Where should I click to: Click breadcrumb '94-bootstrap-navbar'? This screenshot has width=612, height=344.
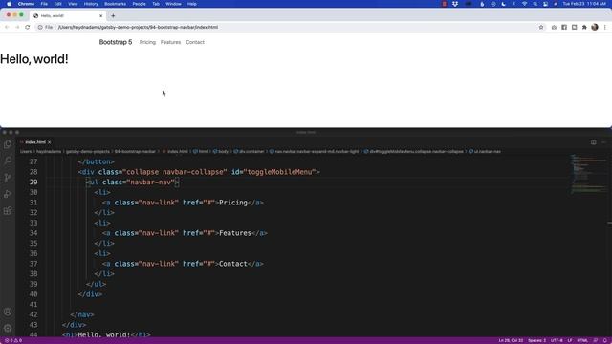[x=135, y=151]
